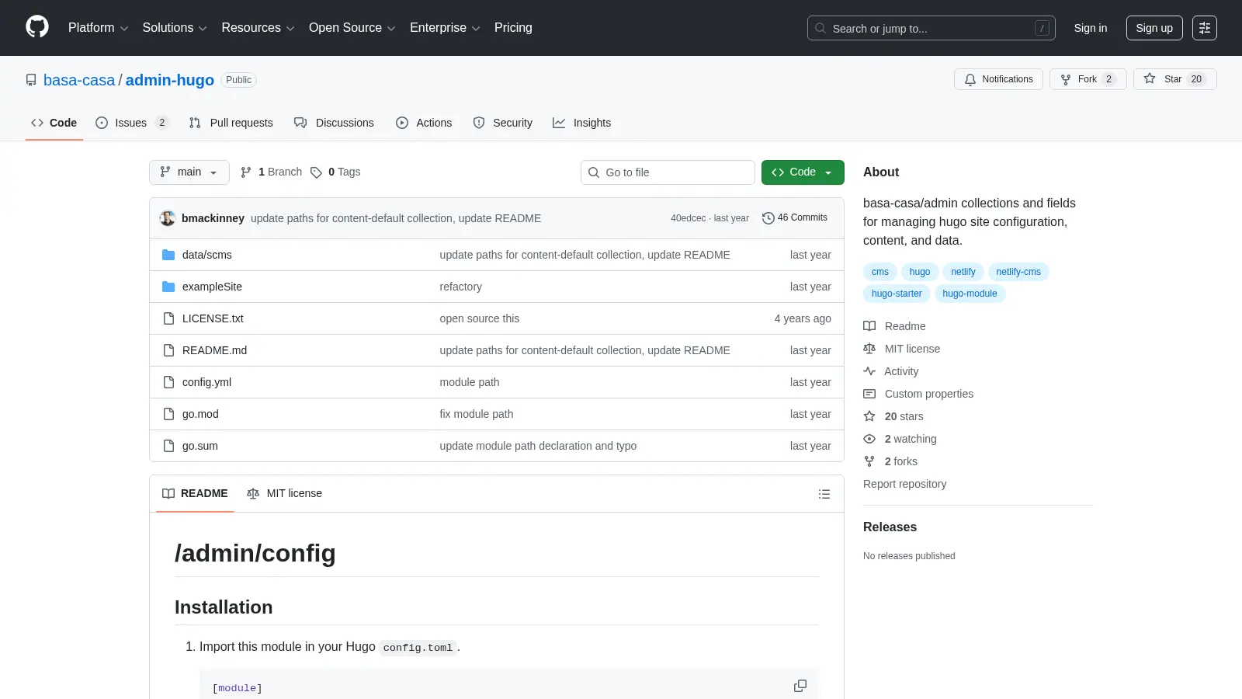
Task: Click the Sign in link
Action: [x=1091, y=28]
